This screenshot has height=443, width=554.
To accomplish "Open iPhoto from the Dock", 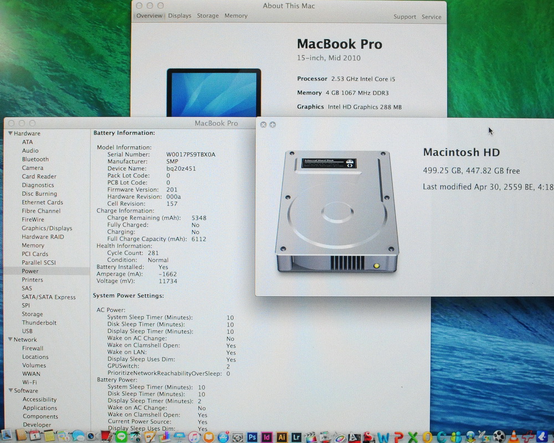I will coord(136,437).
